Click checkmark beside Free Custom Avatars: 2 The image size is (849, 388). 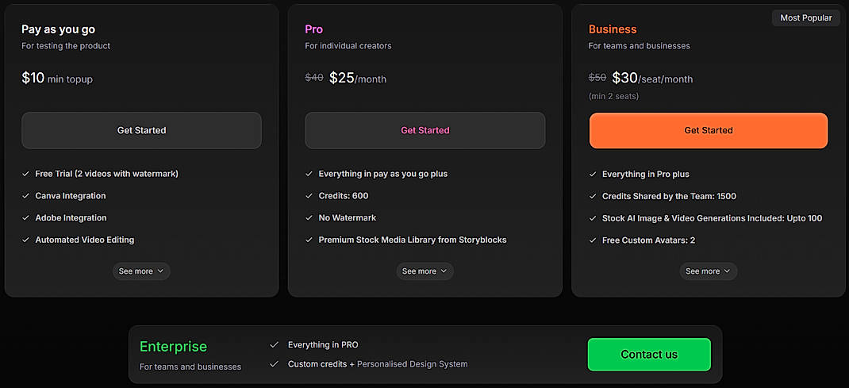click(x=593, y=240)
